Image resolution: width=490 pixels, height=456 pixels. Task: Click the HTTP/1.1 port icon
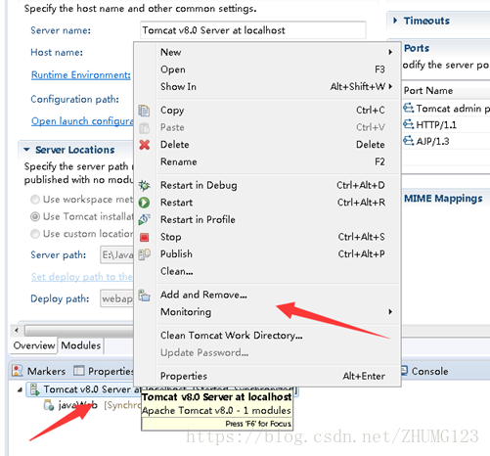(x=409, y=124)
